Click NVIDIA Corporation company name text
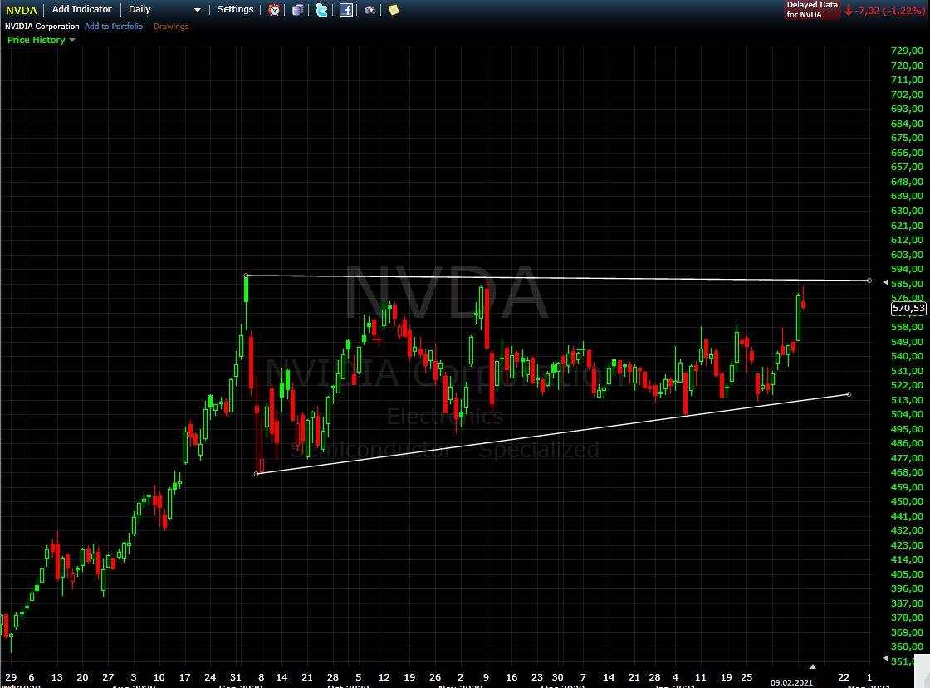The height and width of the screenshot is (688, 930). point(42,26)
